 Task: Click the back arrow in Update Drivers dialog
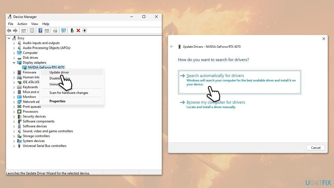pyautogui.click(x=171, y=46)
